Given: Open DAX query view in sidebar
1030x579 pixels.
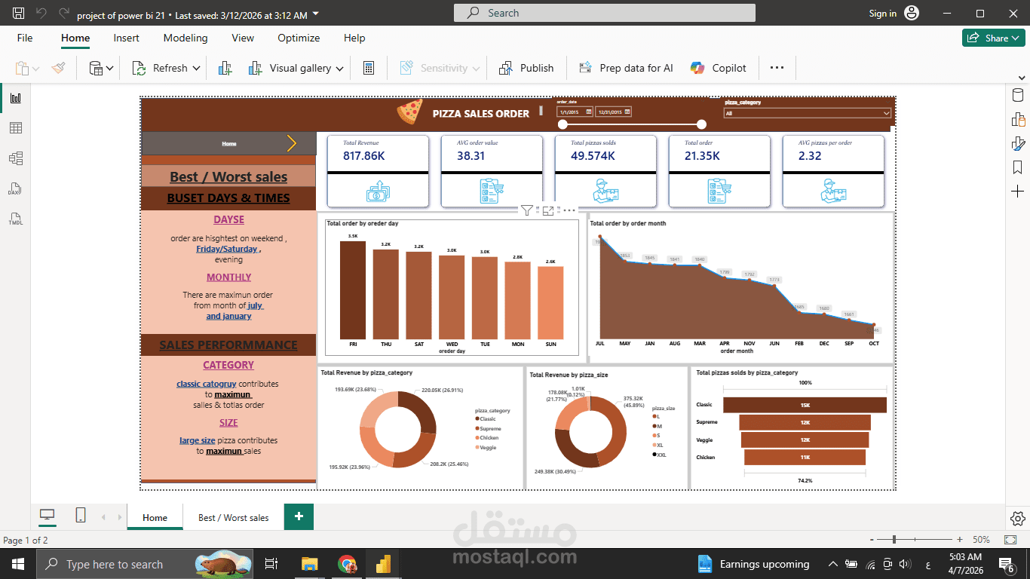Looking at the screenshot, I should (16, 188).
